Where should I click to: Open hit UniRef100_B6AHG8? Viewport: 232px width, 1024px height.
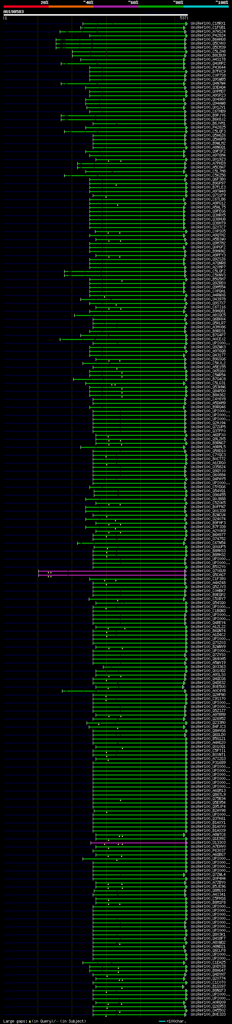(208, 39)
